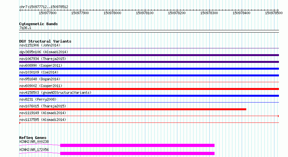Open variant nsv1119149 (Alsmadi2014) label

pos(43,113)
